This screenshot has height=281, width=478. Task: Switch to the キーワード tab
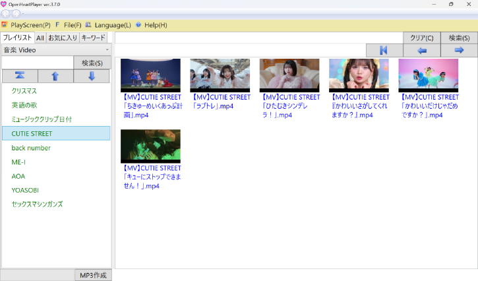[93, 38]
